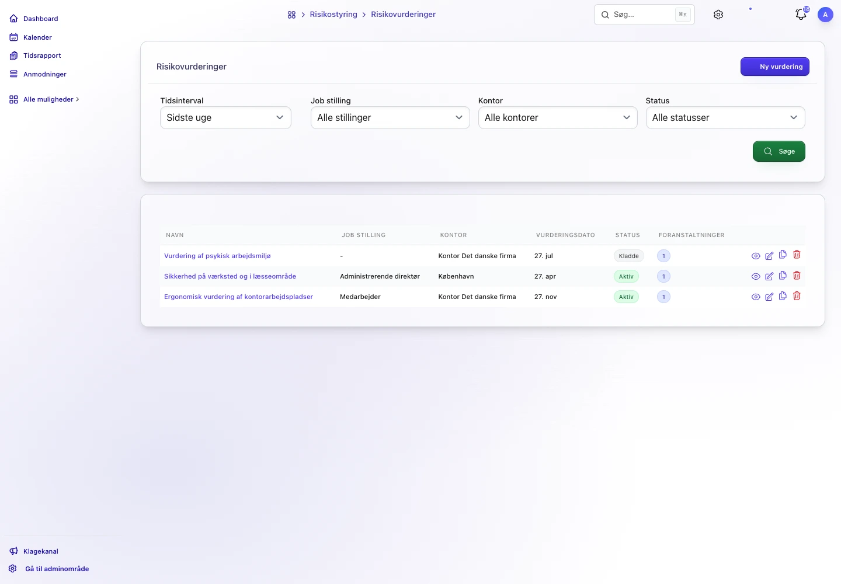The width and height of the screenshot is (841, 584).
Task: Click FORANSTALTNINGER column header
Action: click(691, 235)
